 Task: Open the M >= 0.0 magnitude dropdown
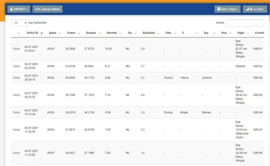[x=253, y=9]
